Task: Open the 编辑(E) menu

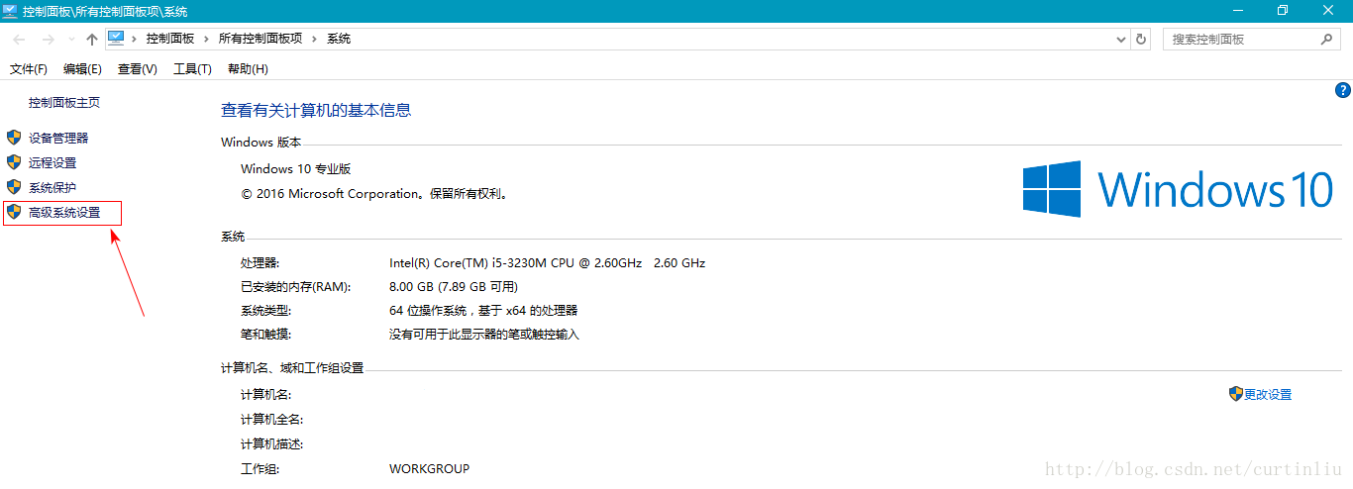Action: click(82, 68)
